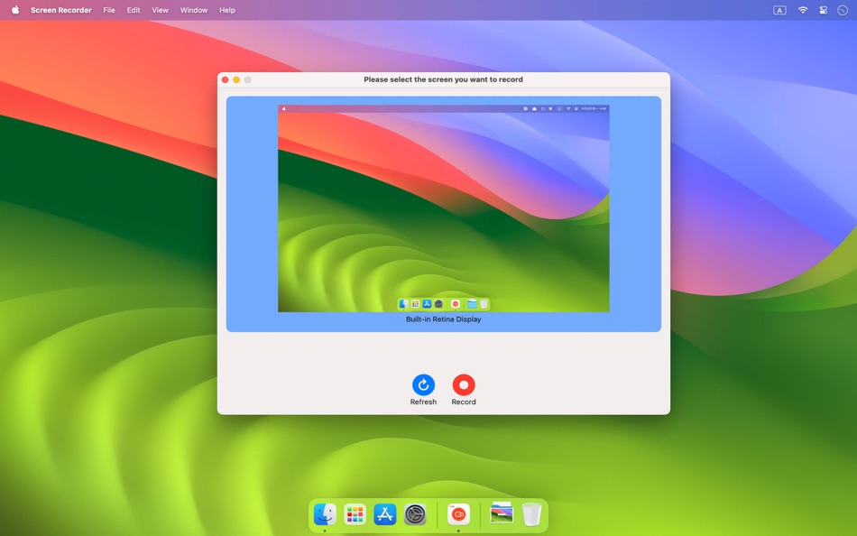Screen dimensions: 857x536
Task: Open the Window menu
Action: coord(194,10)
